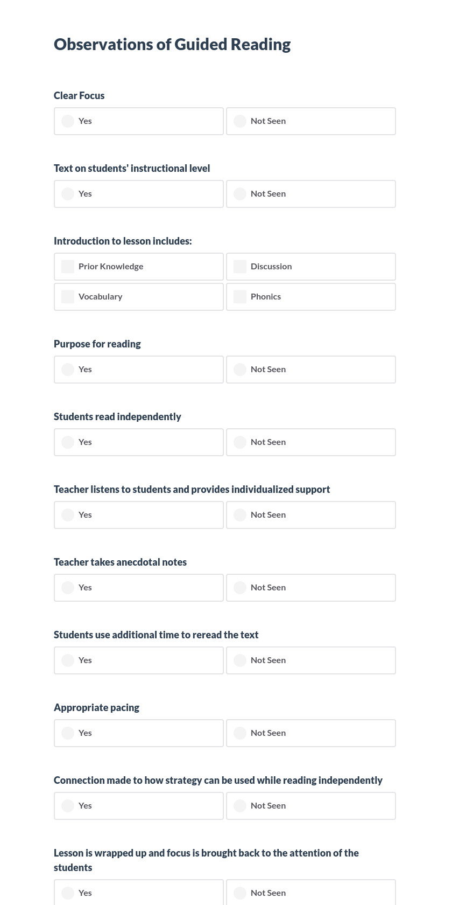
Task: Tick the Discussion checkbox
Action: tap(240, 267)
